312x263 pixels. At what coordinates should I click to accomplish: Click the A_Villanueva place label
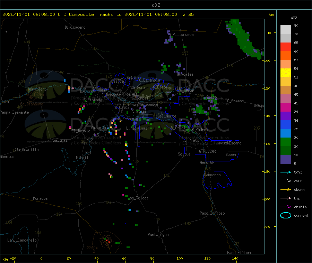181,35
